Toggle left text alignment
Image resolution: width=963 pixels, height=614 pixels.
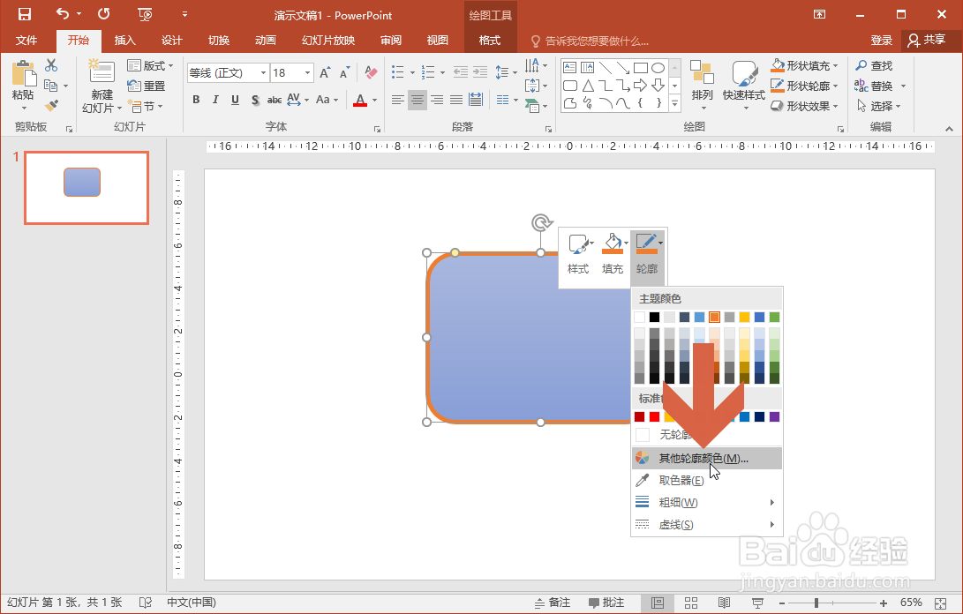pos(398,100)
